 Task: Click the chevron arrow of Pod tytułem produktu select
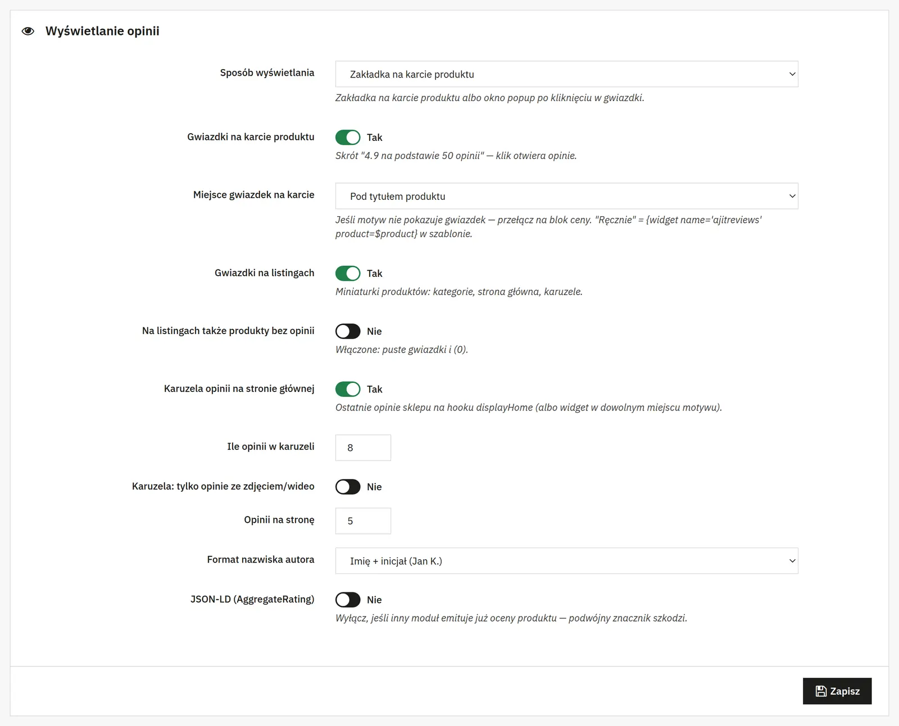tap(792, 196)
